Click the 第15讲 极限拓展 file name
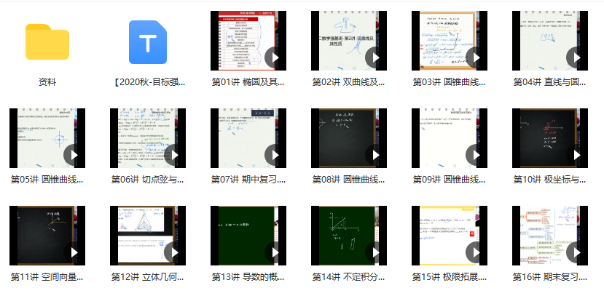604x296 pixels. pos(450,276)
